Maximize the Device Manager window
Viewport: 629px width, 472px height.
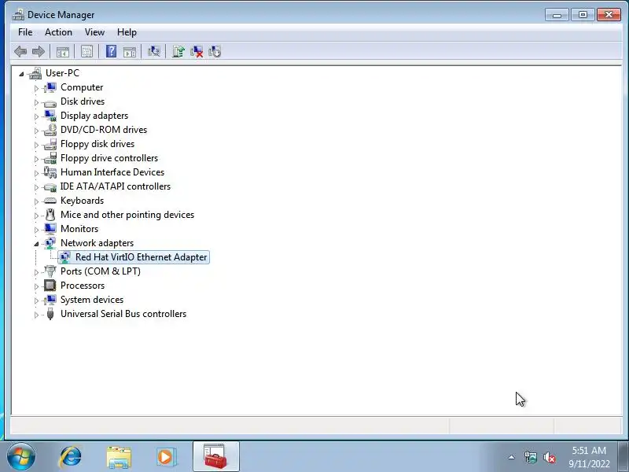pyautogui.click(x=583, y=15)
